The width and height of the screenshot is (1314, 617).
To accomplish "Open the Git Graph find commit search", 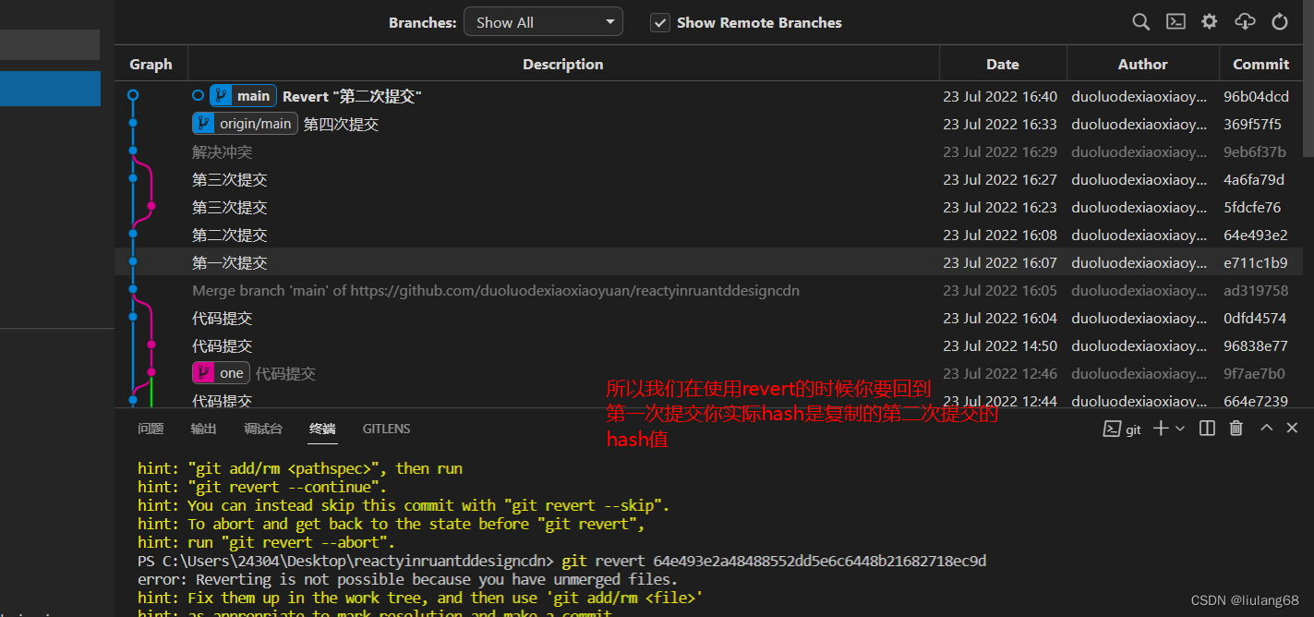I will 1140,21.
